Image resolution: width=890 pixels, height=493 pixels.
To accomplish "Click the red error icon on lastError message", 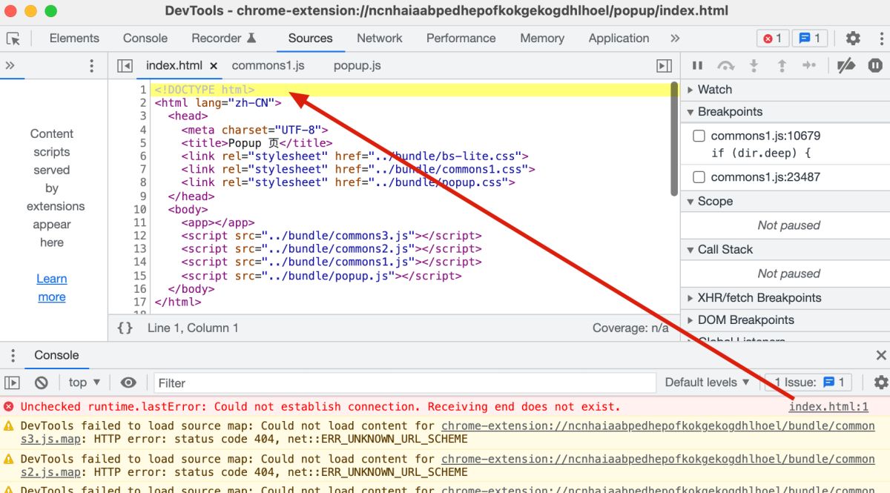I will (x=9, y=406).
